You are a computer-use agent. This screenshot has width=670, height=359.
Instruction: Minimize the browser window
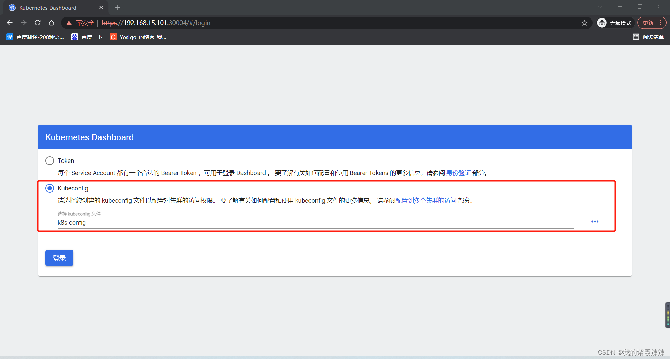pos(620,7)
